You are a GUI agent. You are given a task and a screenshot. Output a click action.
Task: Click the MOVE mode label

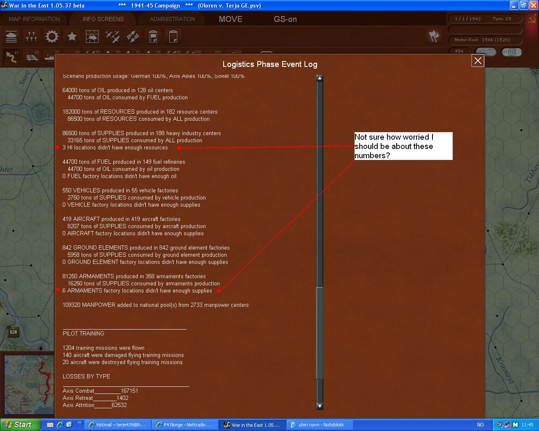point(230,19)
